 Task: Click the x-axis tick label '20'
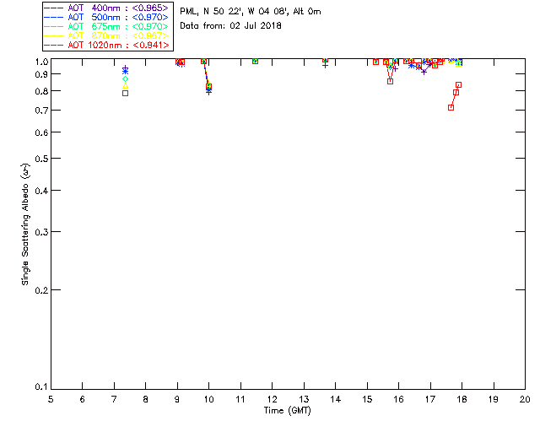(525, 399)
